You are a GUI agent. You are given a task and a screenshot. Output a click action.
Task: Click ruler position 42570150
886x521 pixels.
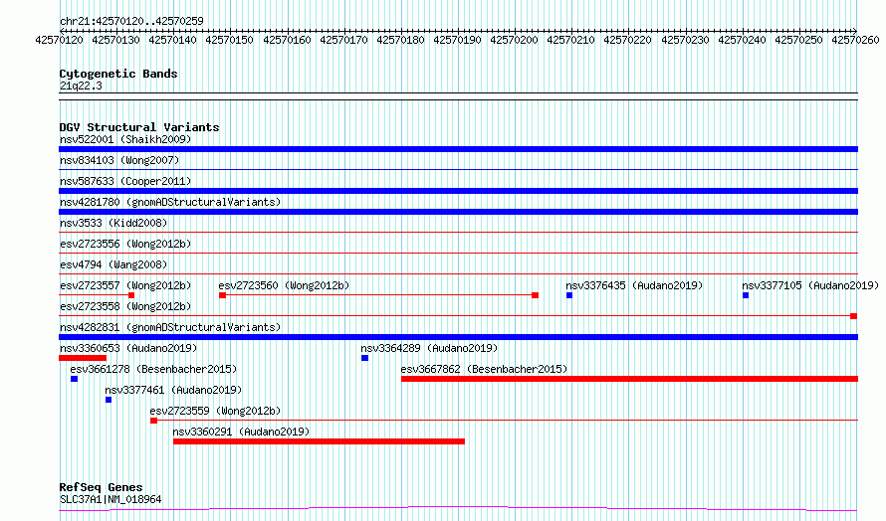click(x=229, y=40)
